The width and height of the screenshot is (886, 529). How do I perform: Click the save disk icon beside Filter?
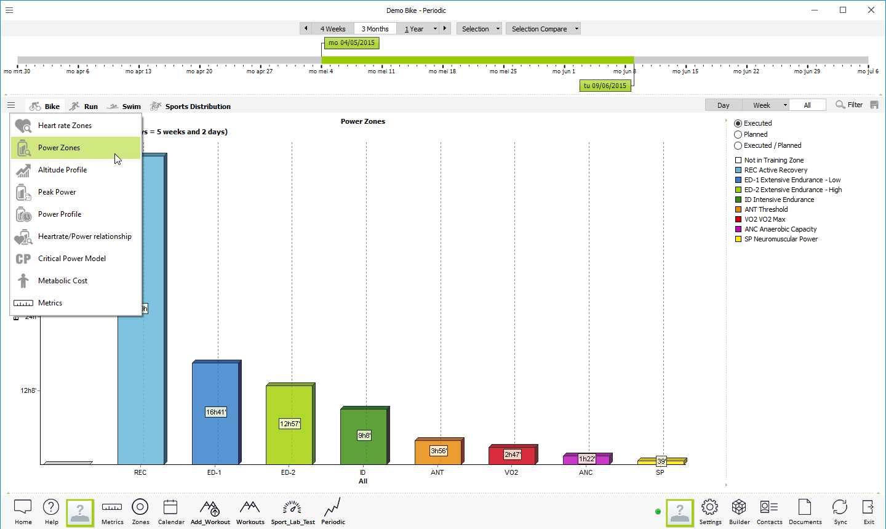coord(874,105)
